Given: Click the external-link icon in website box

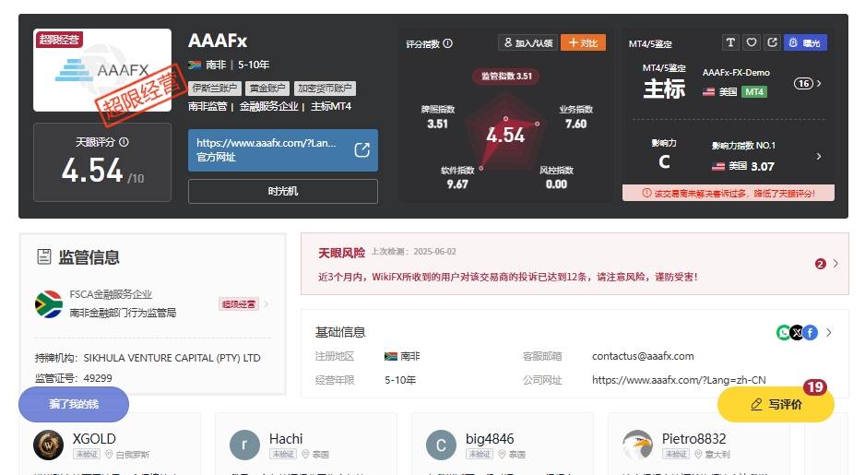Looking at the screenshot, I should click(361, 150).
